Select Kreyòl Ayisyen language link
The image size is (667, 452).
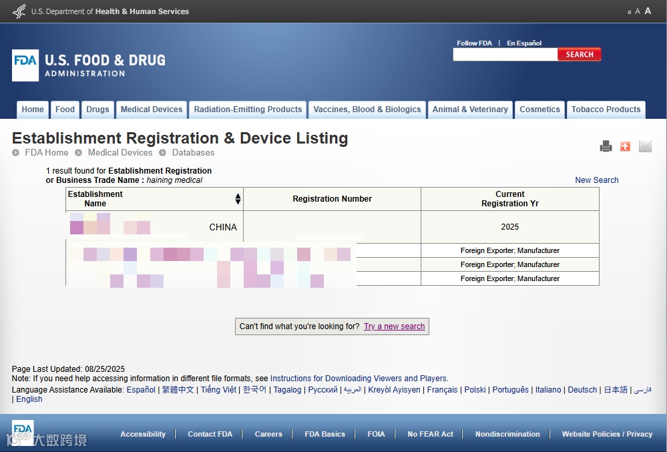coord(394,390)
